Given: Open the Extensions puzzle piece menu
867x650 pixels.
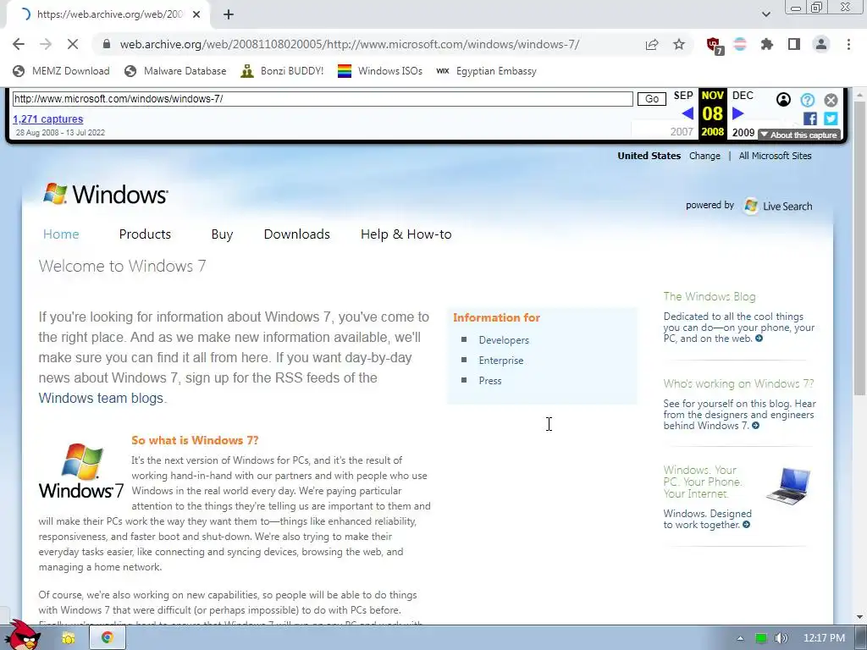Looking at the screenshot, I should pos(767,44).
